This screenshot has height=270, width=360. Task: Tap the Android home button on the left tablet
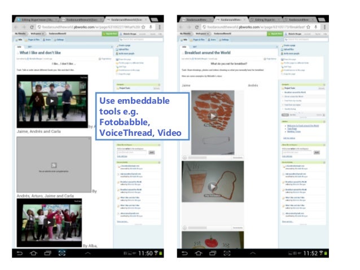coord(33,253)
